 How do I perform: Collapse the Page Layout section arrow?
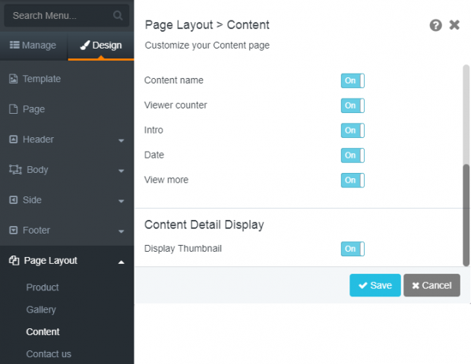[121, 262]
